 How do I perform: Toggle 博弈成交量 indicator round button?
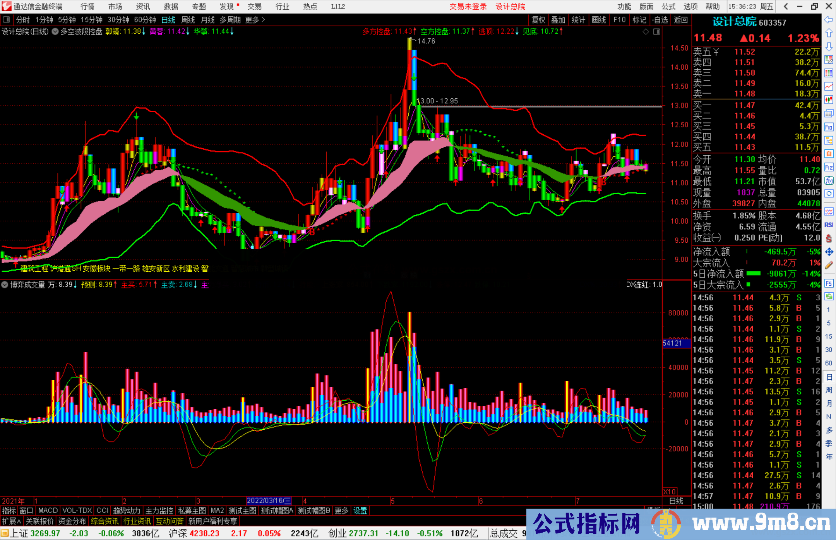(5, 285)
